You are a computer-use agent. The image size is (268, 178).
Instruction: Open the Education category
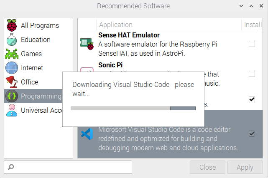pos(38,40)
